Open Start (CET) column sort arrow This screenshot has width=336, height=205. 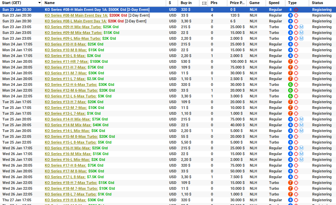click(x=39, y=3)
